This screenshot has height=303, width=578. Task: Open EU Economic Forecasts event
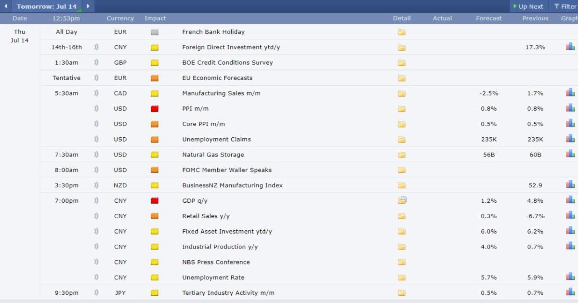point(217,78)
